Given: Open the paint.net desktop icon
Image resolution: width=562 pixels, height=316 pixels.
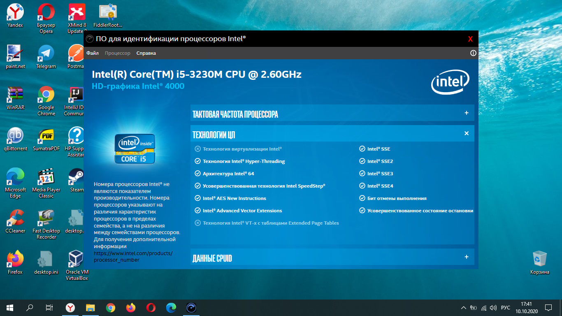Looking at the screenshot, I should tap(15, 57).
